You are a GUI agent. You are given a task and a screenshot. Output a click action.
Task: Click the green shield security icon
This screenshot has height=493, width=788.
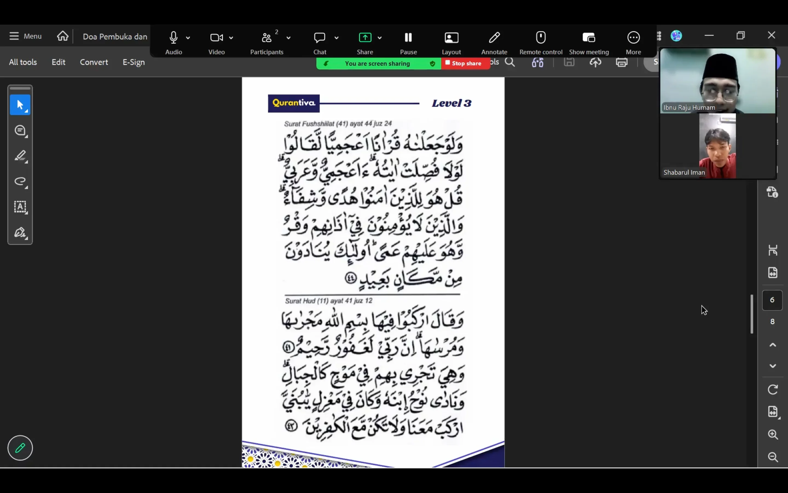tap(432, 64)
